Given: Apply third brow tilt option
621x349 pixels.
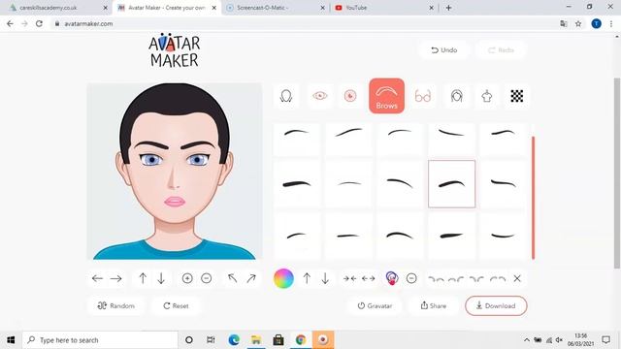Looking at the screenshot, I should tap(476, 279).
